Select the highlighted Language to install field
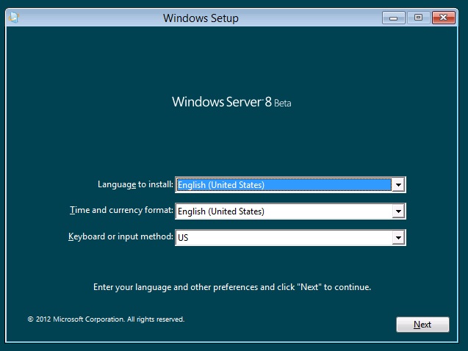Viewport: 468px width, 351px height. pyautogui.click(x=283, y=185)
